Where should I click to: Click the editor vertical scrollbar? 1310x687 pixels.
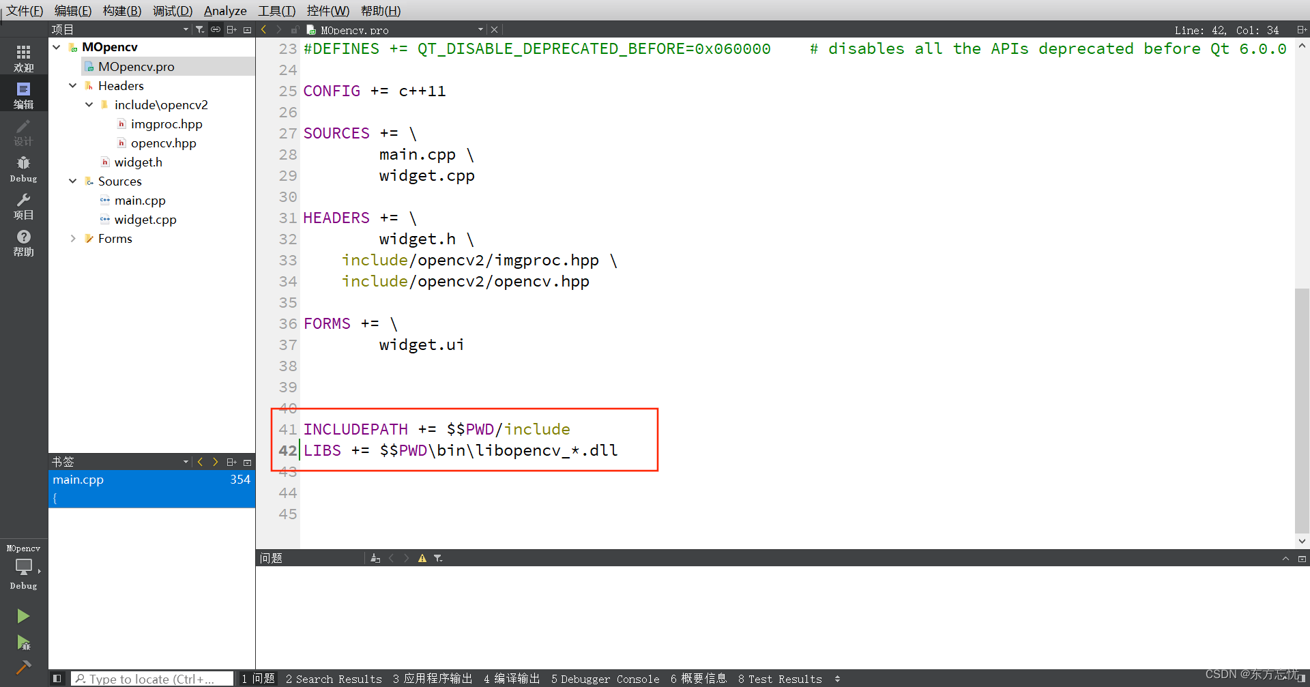click(x=1302, y=409)
